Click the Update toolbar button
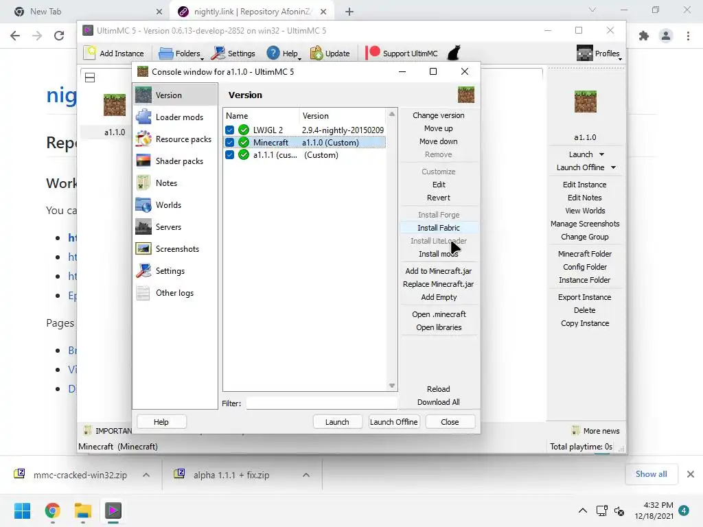 tap(330, 54)
